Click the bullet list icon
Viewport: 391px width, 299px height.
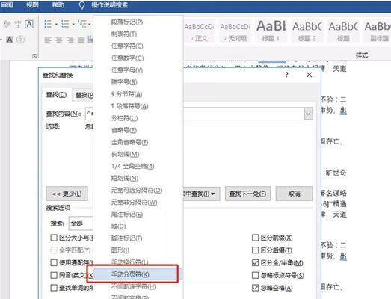point(48,24)
